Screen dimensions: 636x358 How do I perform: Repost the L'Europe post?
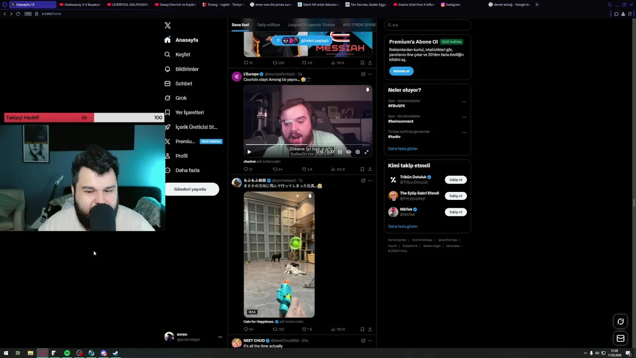[277, 169]
